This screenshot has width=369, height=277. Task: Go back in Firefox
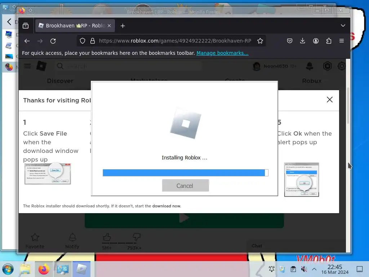click(27, 41)
